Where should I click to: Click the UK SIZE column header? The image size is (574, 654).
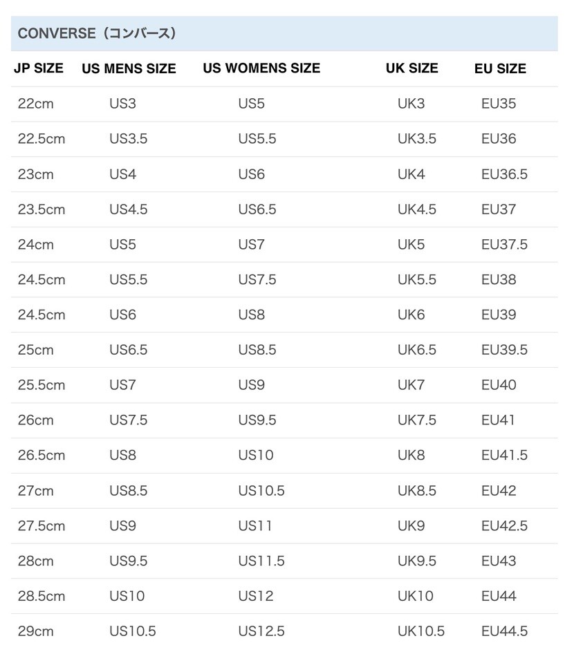411,68
